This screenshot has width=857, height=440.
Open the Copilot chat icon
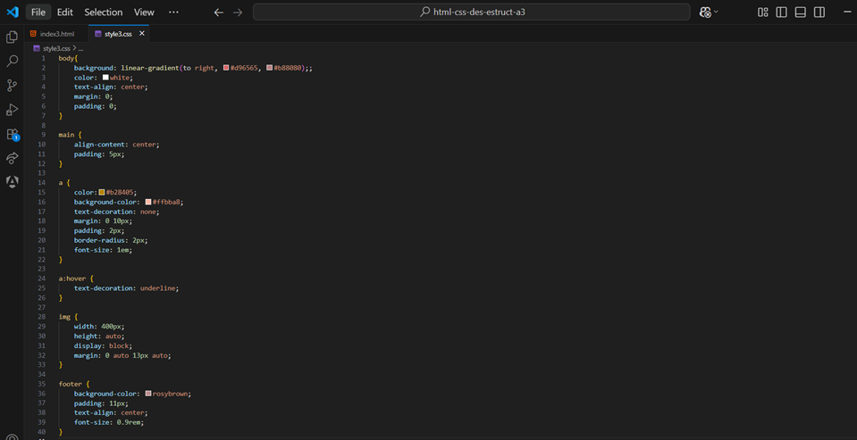coord(705,12)
